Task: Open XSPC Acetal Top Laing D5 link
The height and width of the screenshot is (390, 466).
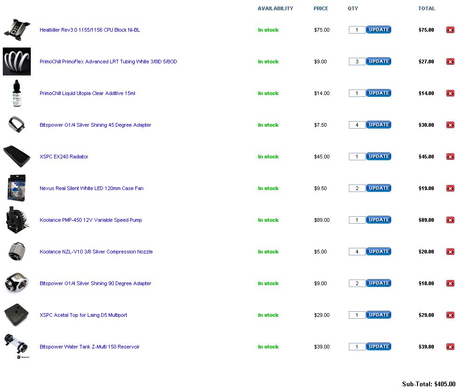Action: pyautogui.click(x=83, y=315)
